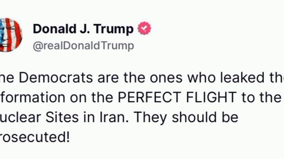
Task: Open the Donald J. Trump display name
Action: [x=83, y=29]
